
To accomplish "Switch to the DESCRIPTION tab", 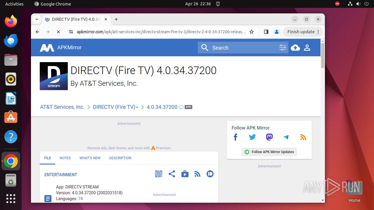I will (120, 158).
